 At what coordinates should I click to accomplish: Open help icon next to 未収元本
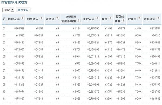97,18
